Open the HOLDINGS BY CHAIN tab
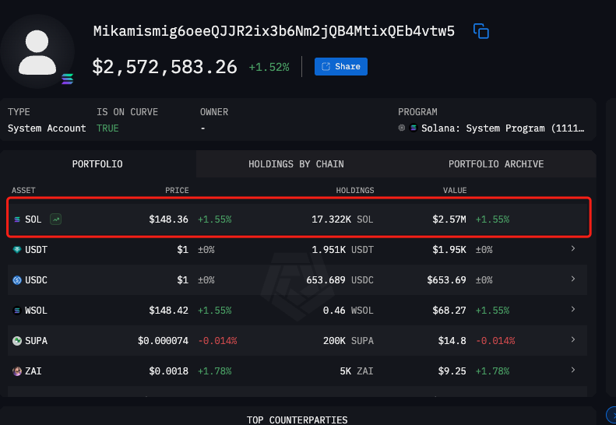Screen dimensions: 616x425 pyautogui.click(x=296, y=163)
